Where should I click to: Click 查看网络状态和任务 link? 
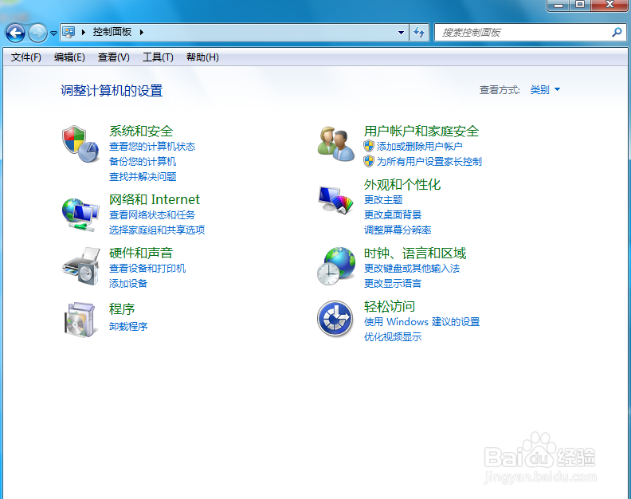(152, 214)
